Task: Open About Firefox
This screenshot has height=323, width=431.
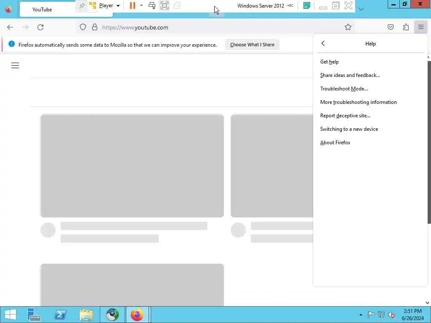Action: pyautogui.click(x=370, y=143)
